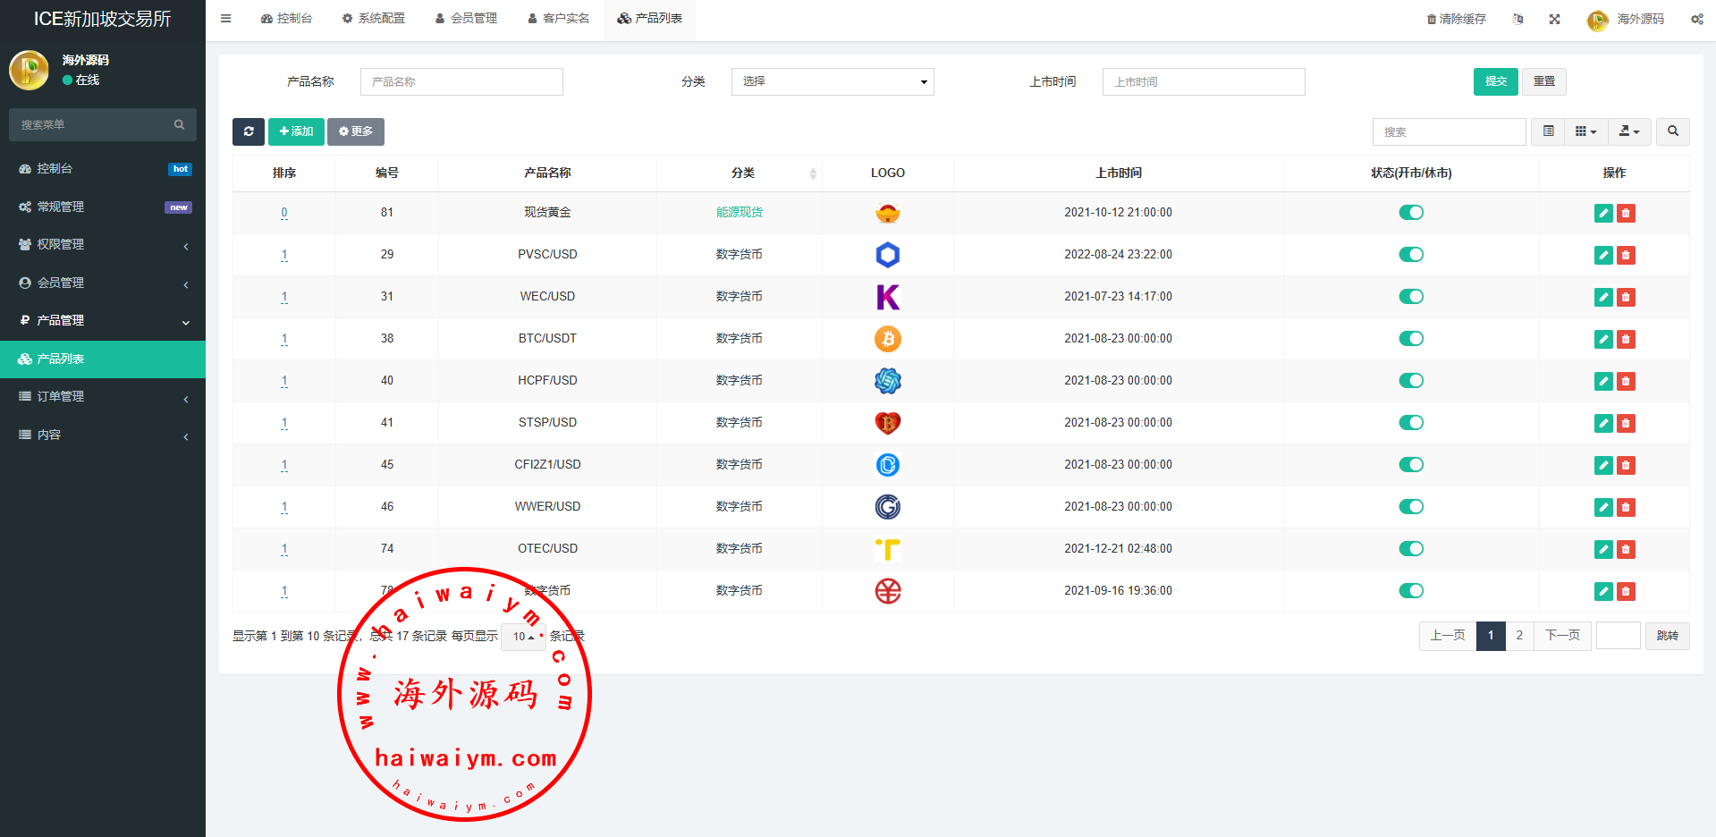Open the 分类 select dropdown
The width and height of the screenshot is (1716, 837).
click(832, 81)
